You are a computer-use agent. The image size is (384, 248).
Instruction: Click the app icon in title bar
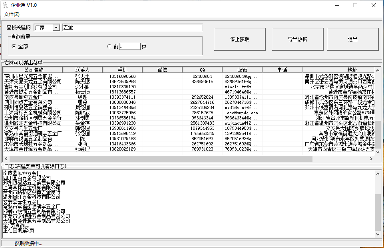5,5
